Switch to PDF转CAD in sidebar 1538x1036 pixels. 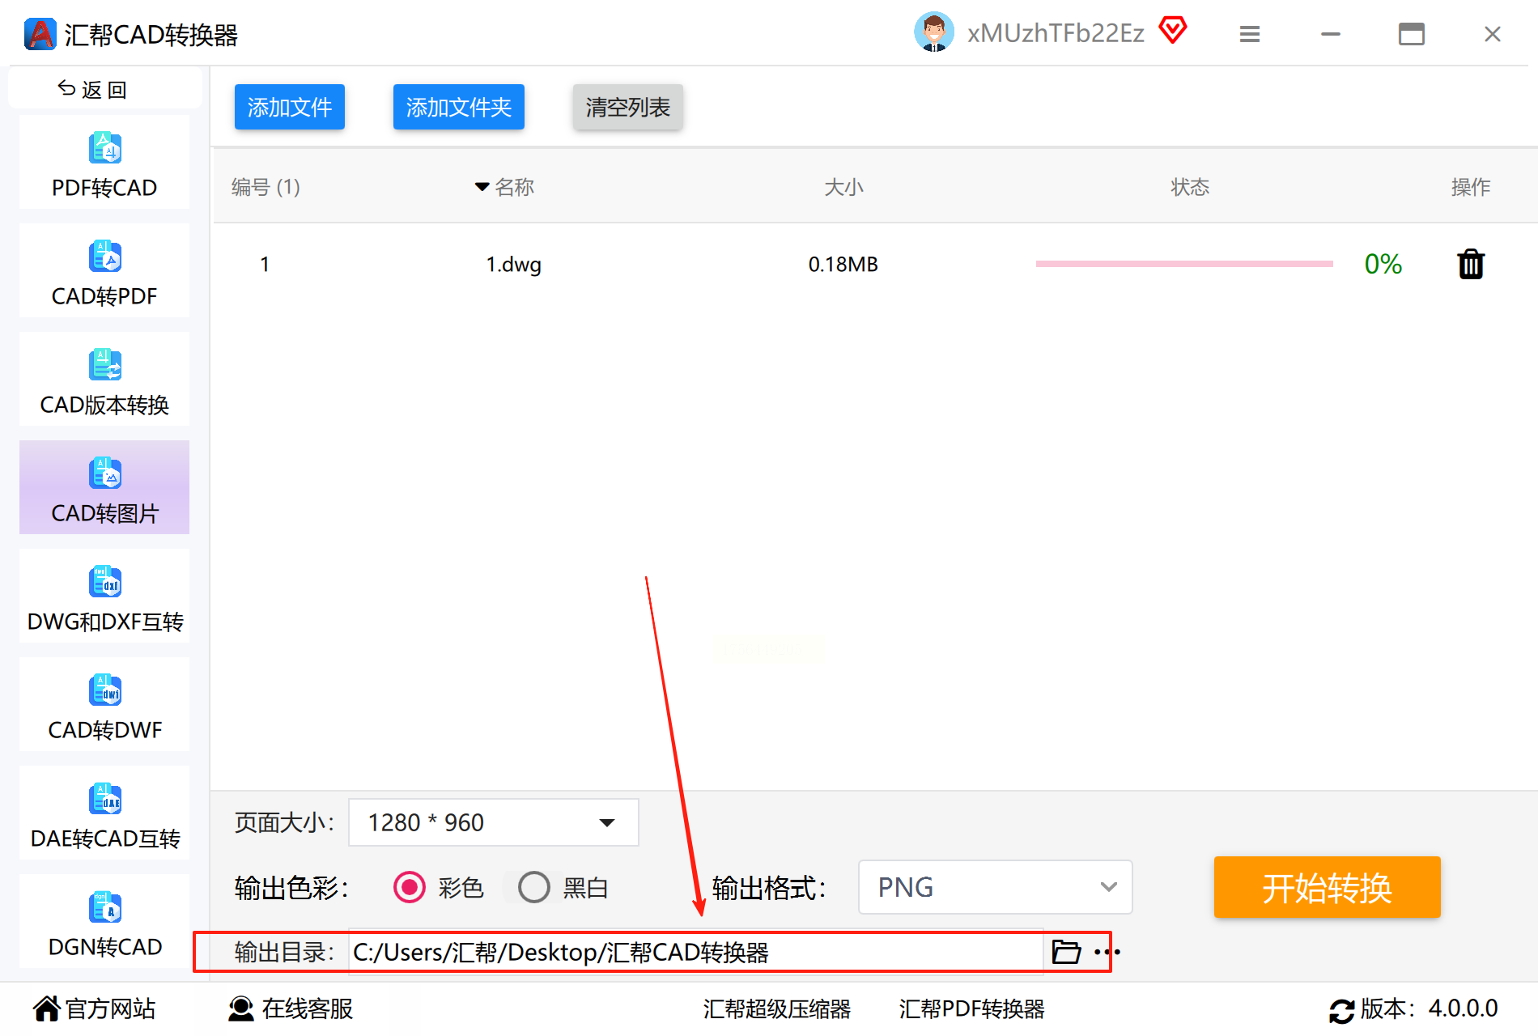104,163
